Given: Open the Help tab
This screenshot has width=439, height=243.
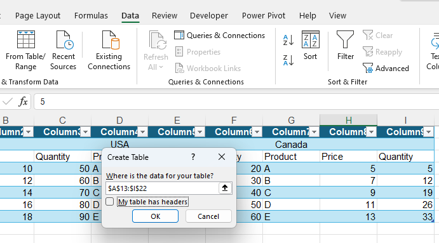Looking at the screenshot, I should pyautogui.click(x=307, y=16).
